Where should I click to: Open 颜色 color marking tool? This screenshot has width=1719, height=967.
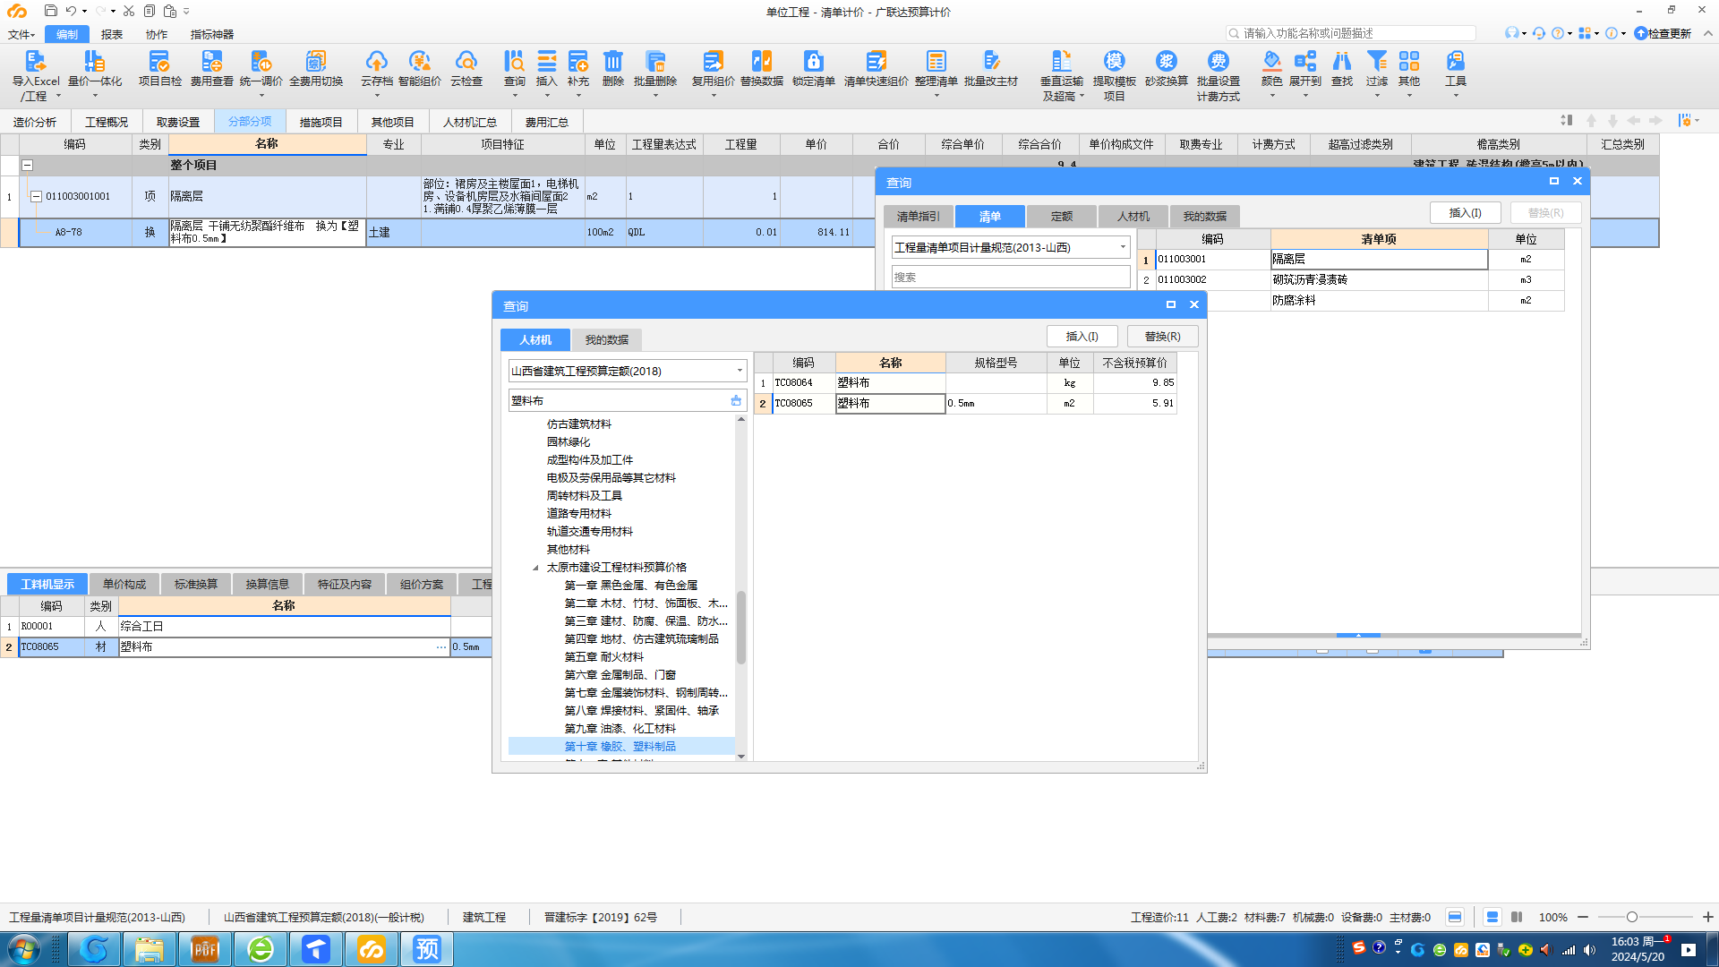tap(1271, 70)
